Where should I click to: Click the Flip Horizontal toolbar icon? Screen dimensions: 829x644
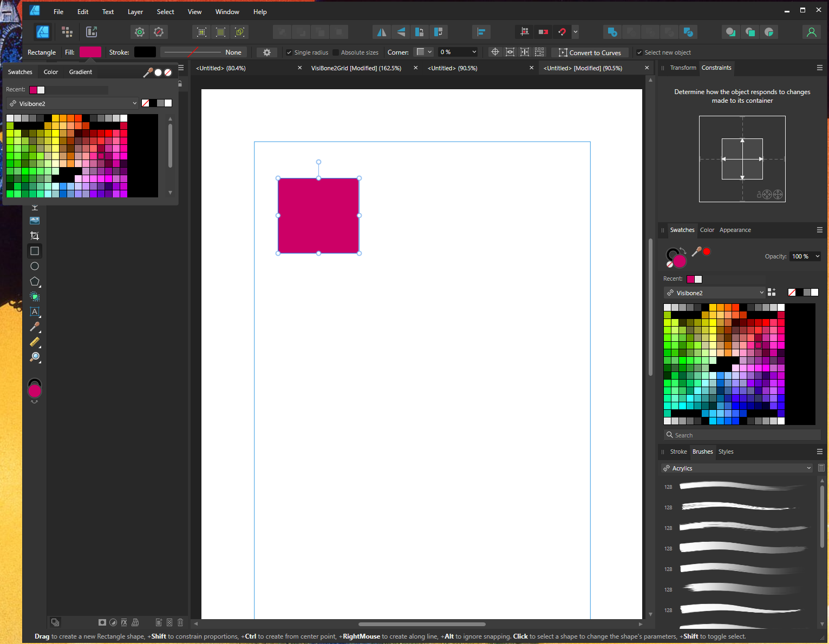click(x=382, y=32)
